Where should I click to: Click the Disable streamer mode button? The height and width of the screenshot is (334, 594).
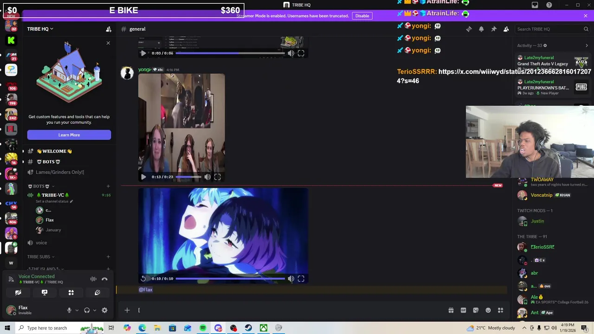362,16
